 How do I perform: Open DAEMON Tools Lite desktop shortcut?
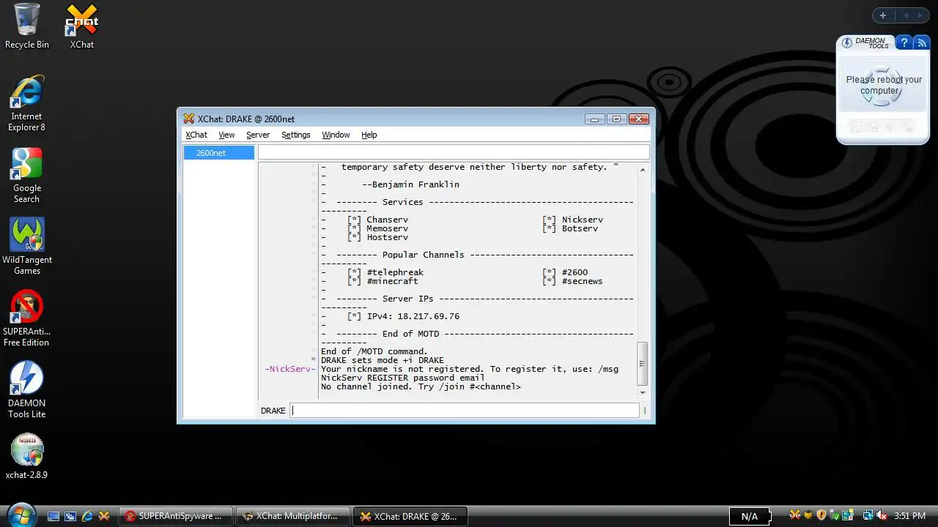(27, 390)
